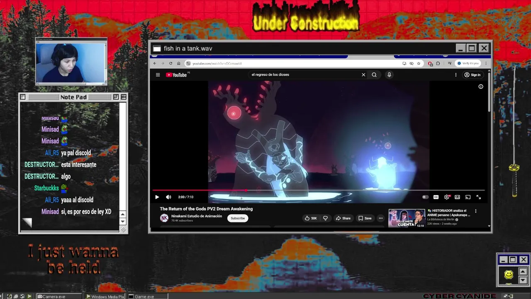The width and height of the screenshot is (531, 299).
Task: Click the video title text
Action: click(x=206, y=209)
